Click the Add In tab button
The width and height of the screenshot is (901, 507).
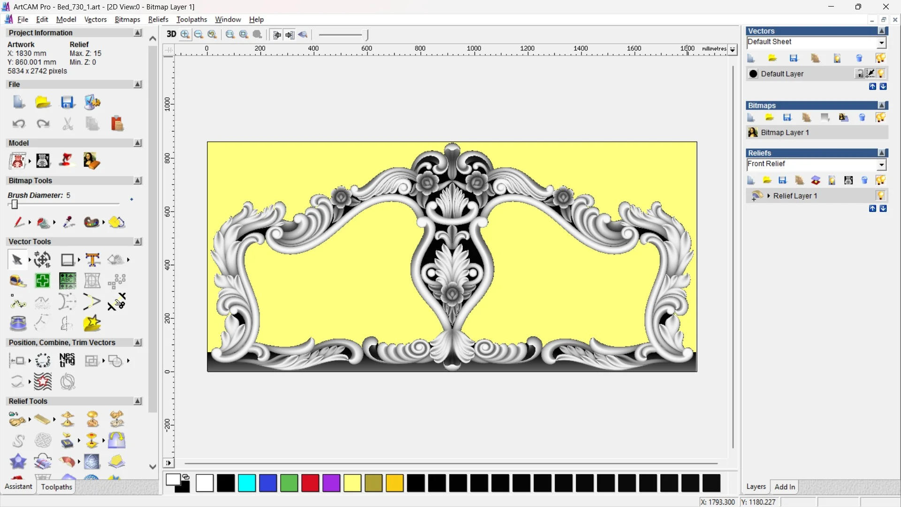pos(785,487)
